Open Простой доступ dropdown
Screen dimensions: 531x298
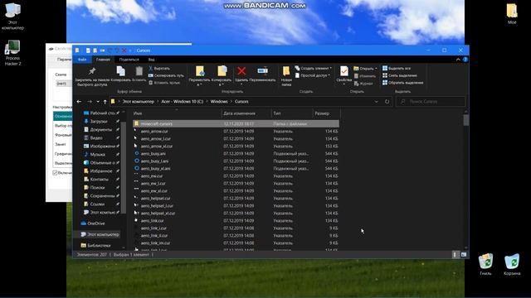[x=312, y=75]
